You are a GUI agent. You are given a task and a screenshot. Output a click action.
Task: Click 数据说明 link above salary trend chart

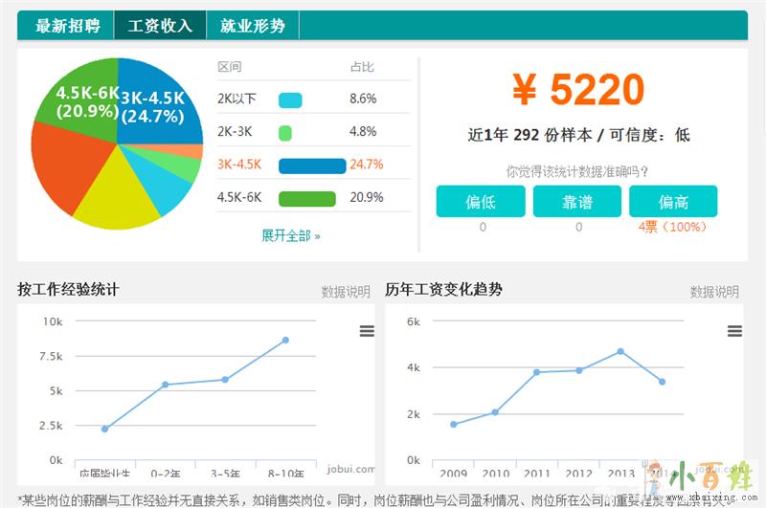click(x=714, y=292)
